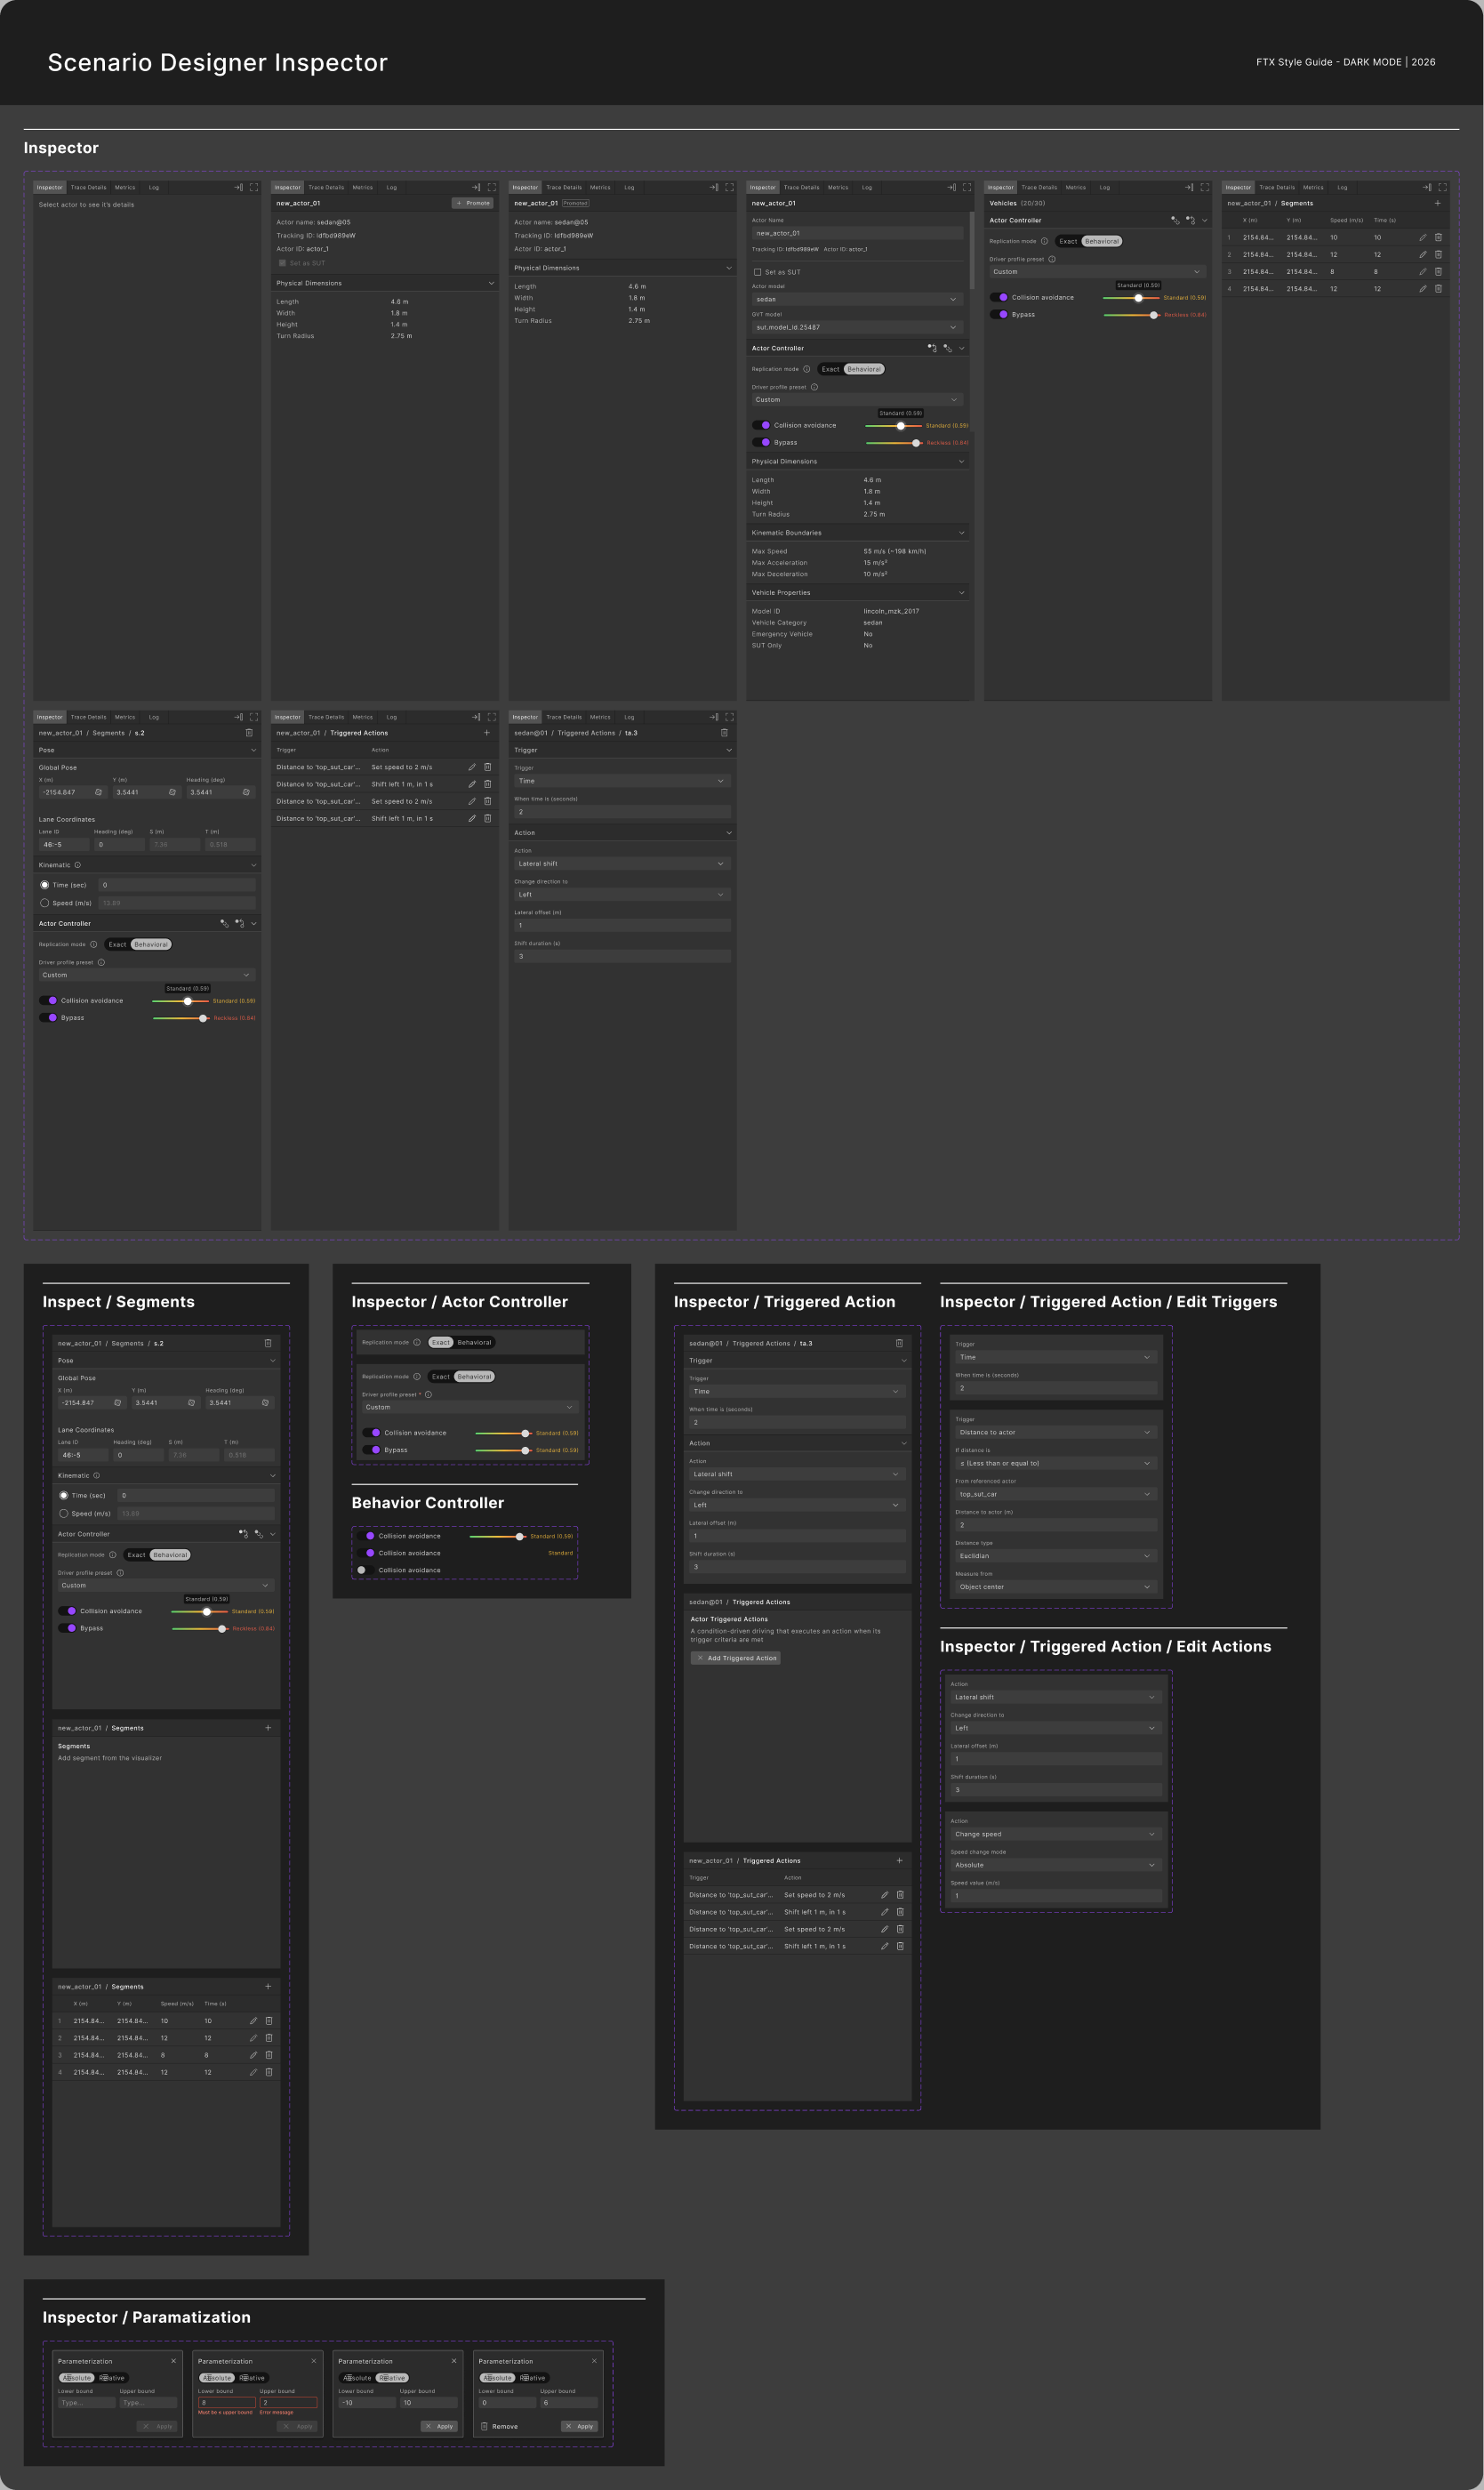Image resolution: width=1484 pixels, height=2490 pixels.
Task: Click s.2 trash icon in Inspect / Segments section
Action: point(268,1343)
